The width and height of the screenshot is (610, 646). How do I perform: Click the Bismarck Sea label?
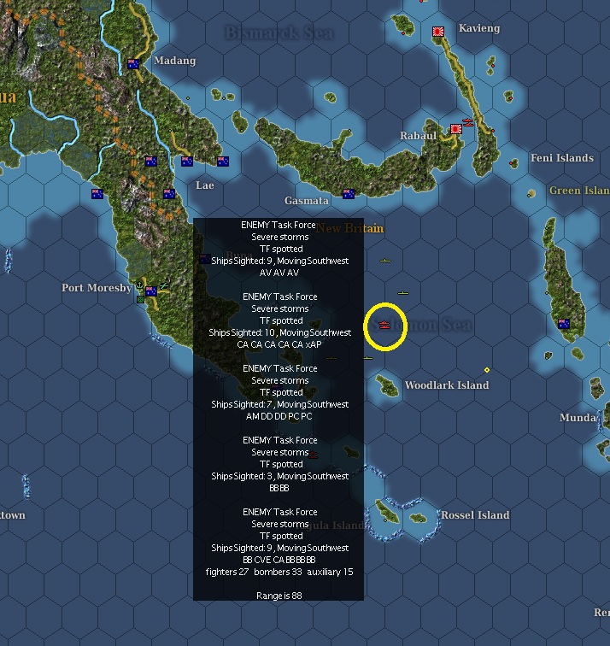279,32
